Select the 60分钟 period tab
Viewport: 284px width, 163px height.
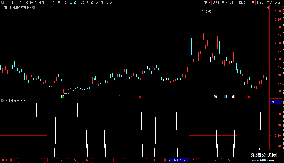(x=63, y=2)
